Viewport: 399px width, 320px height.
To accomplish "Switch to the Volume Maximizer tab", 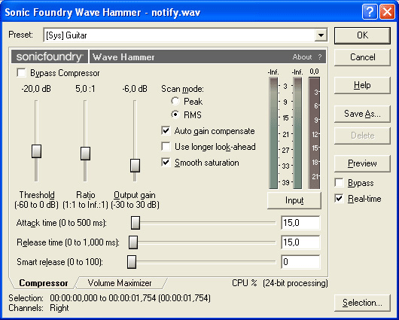I will pyautogui.click(x=120, y=283).
